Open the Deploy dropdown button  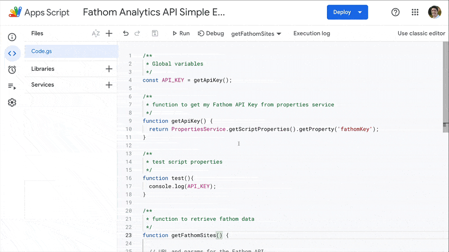tap(348, 12)
